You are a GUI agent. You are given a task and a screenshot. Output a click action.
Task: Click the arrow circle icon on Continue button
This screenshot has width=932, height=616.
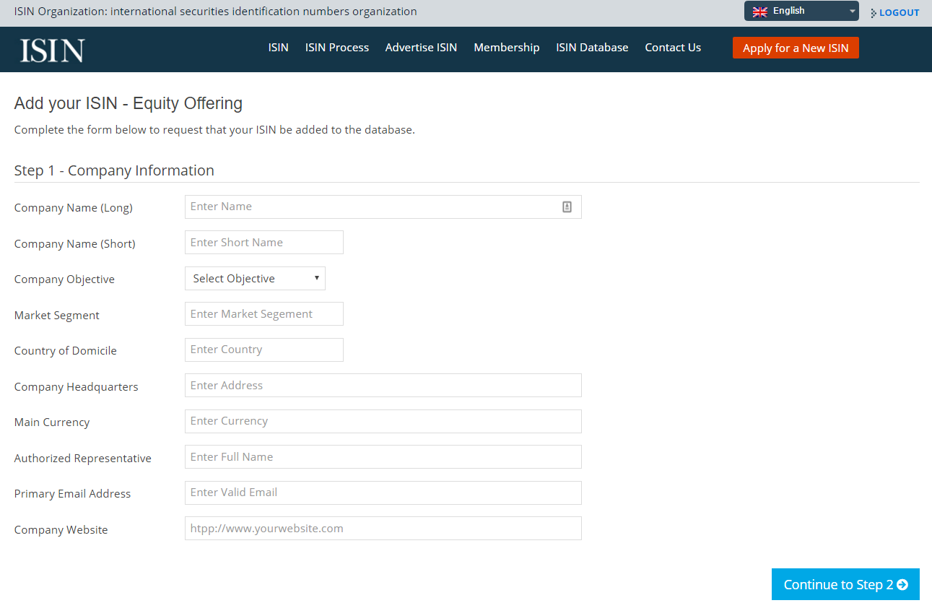pos(902,585)
